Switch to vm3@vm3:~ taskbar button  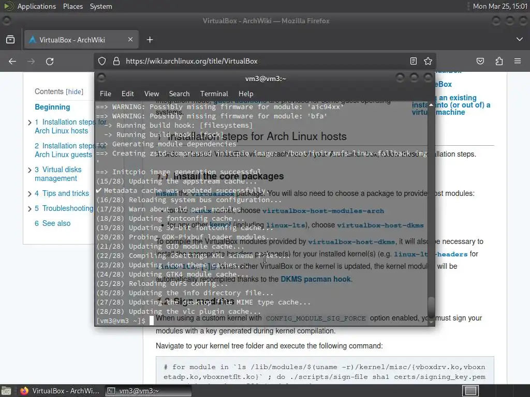click(x=148, y=391)
